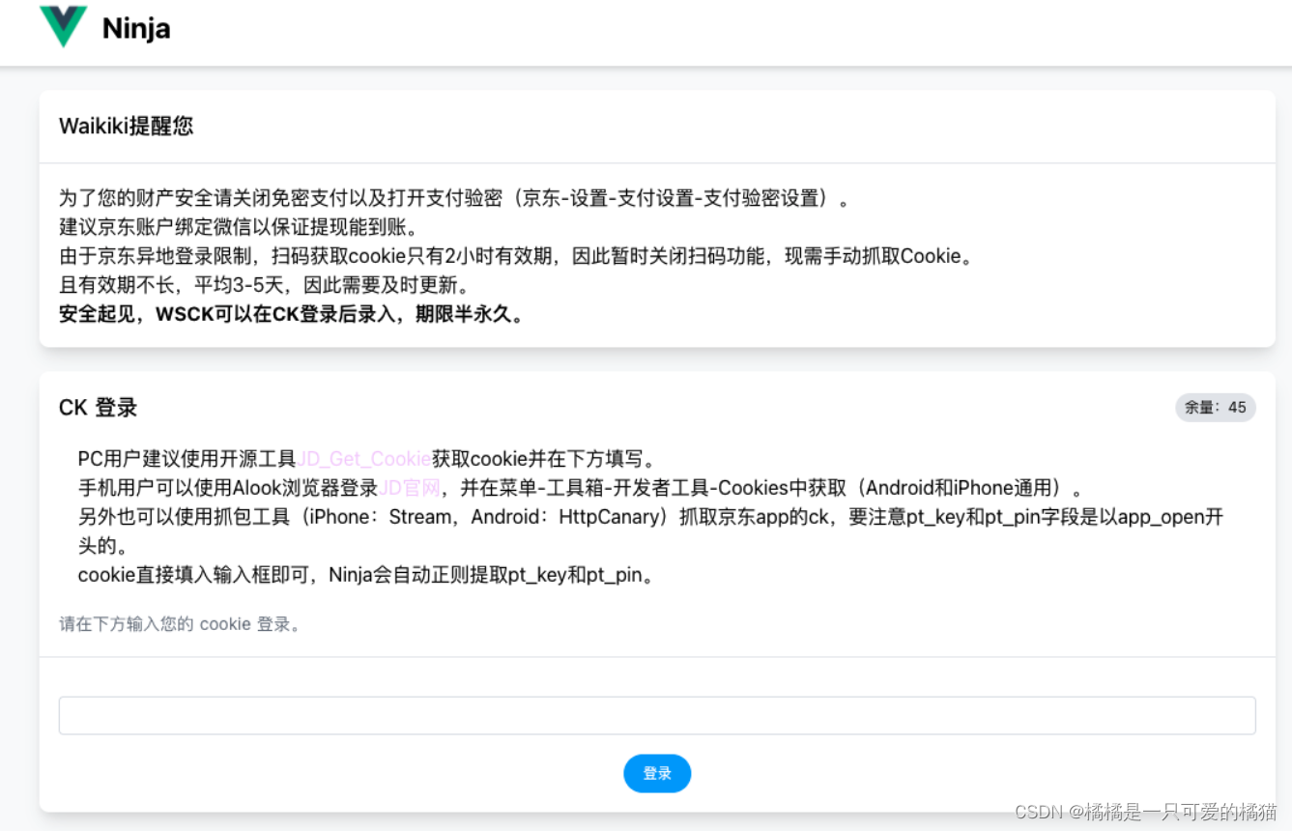
Task: Click the 请在下方输入您的 cookie 登录 hint
Action: click(180, 624)
